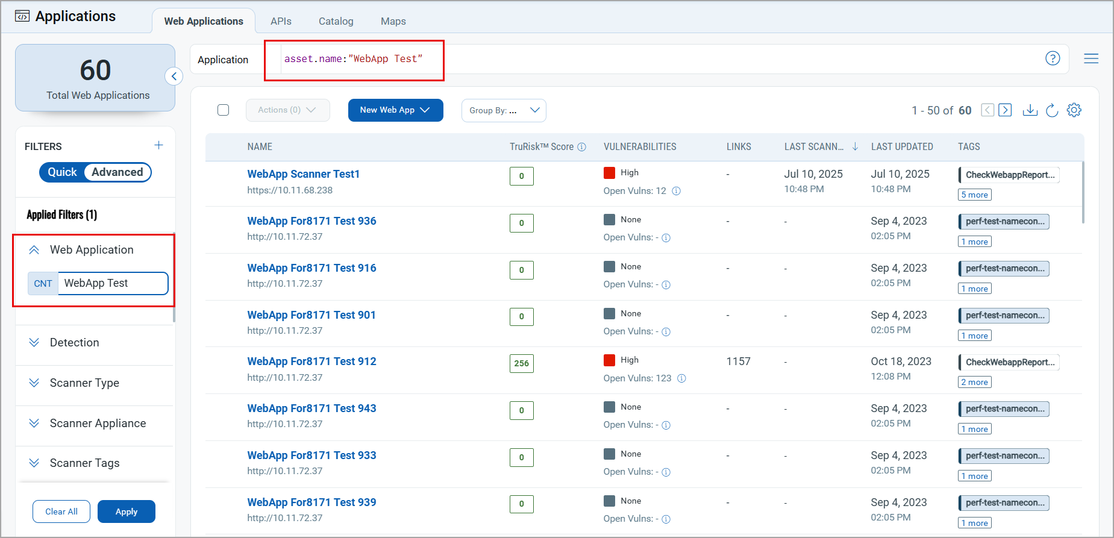Screen dimensions: 1114x538
Task: Add a new filter with plus icon
Action: coord(158,145)
